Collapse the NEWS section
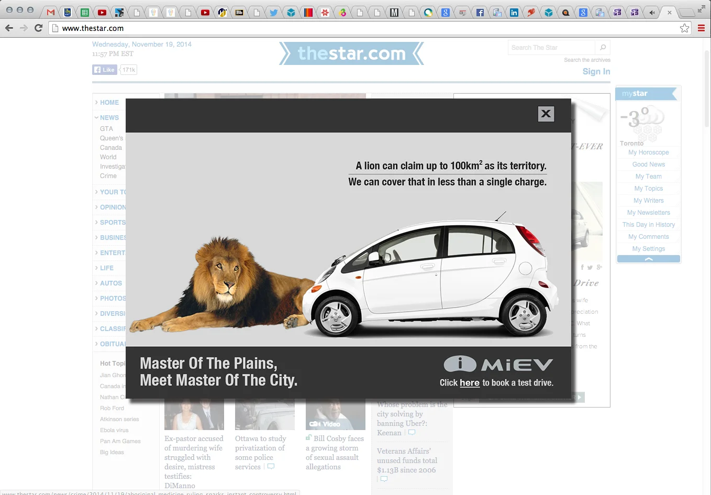 [x=109, y=118]
